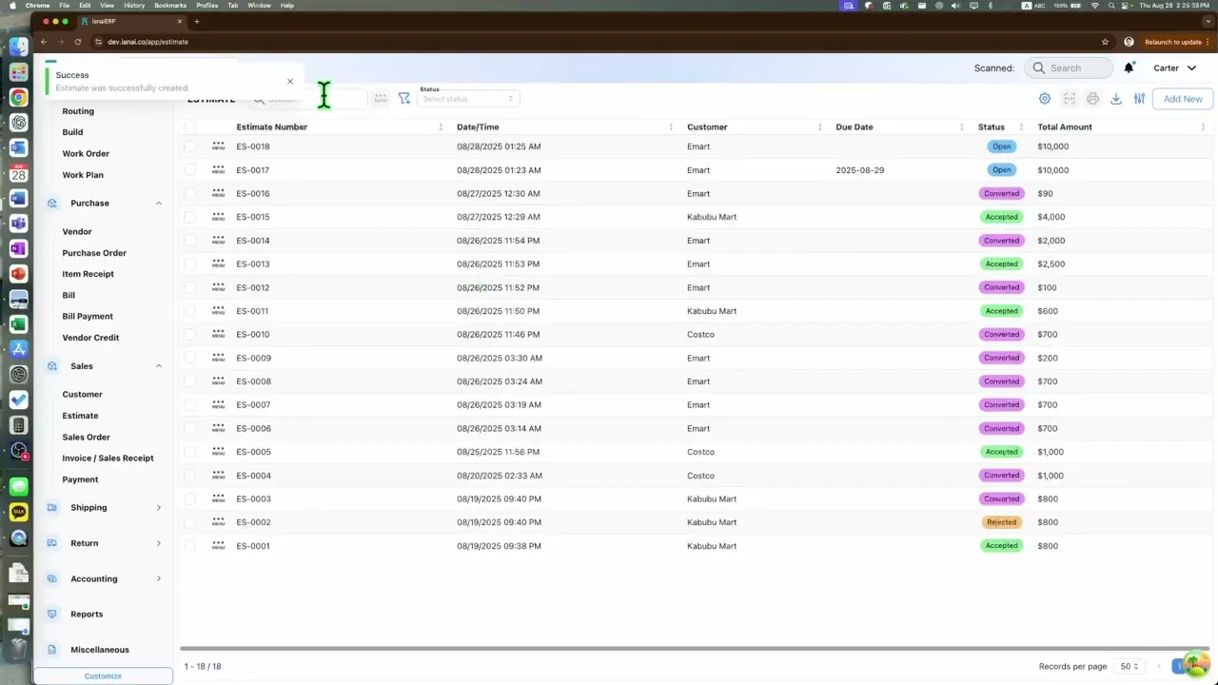Open Chrome from the macOS dock
Image resolution: width=1218 pixels, height=685 pixels.
click(18, 97)
